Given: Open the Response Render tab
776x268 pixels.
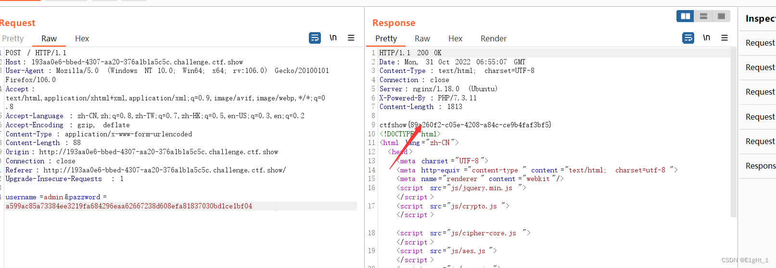Looking at the screenshot, I should [x=494, y=38].
